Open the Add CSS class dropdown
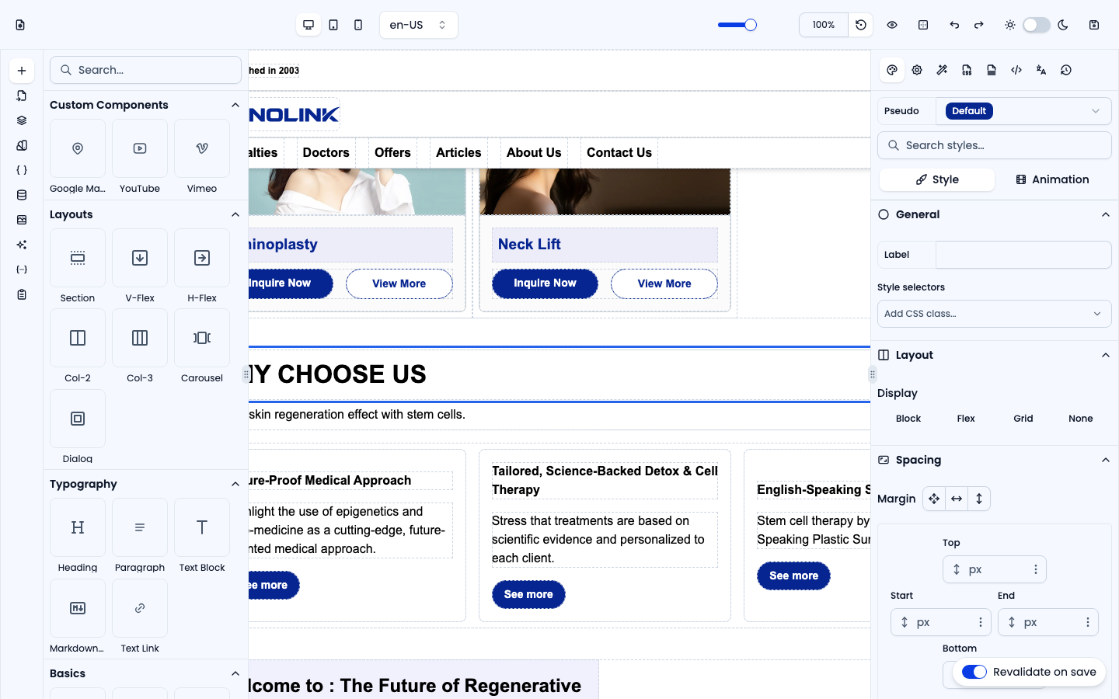1119x699 pixels. tap(995, 314)
